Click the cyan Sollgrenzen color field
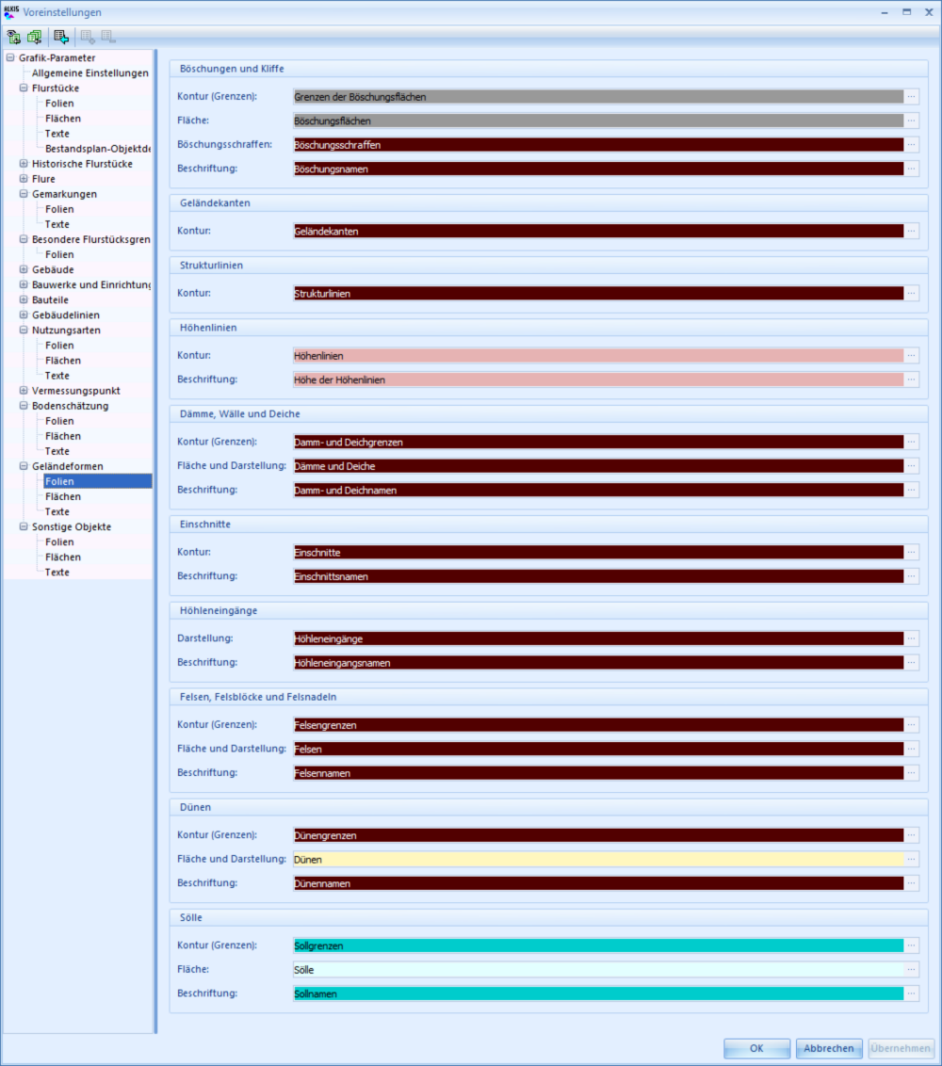The width and height of the screenshot is (942, 1066). (x=598, y=945)
